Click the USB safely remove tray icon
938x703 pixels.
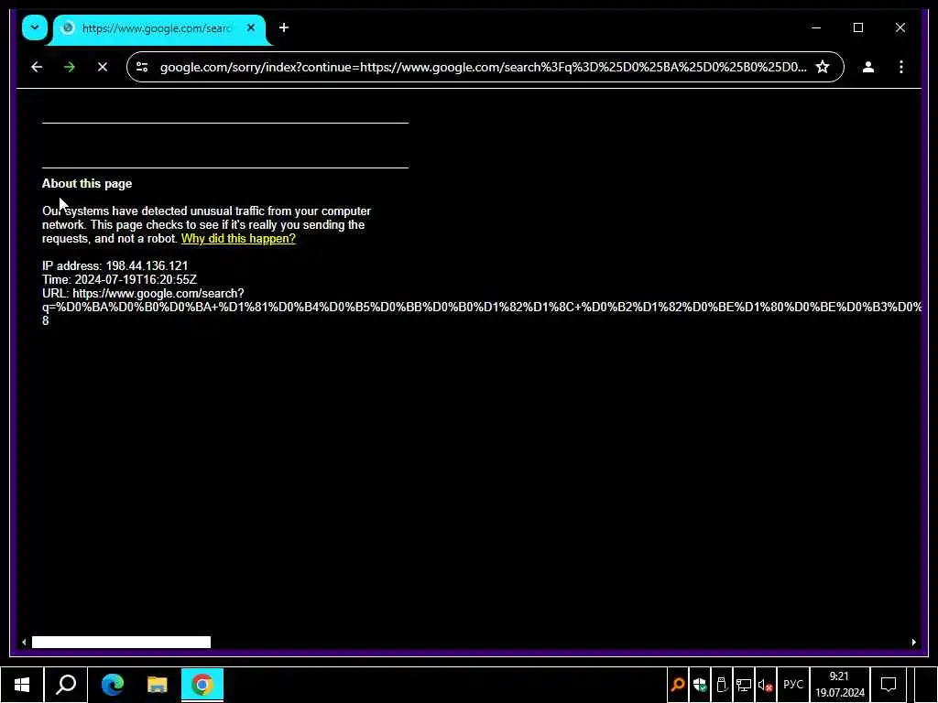(722, 685)
